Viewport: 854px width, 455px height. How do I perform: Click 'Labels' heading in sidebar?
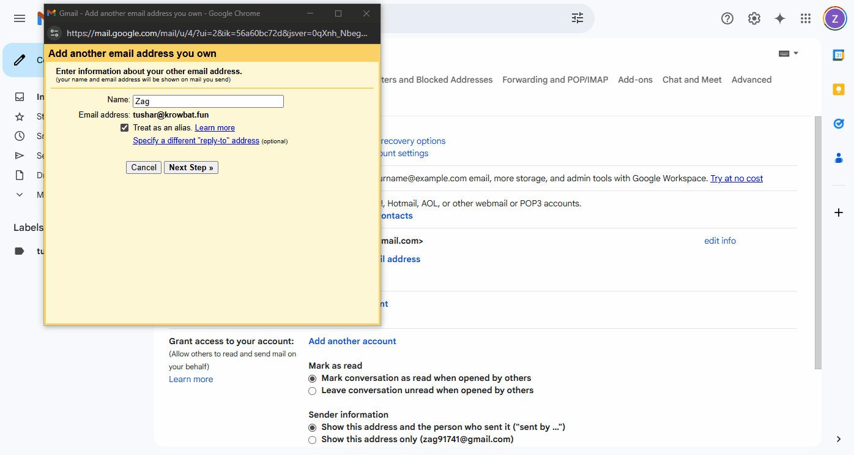click(28, 227)
